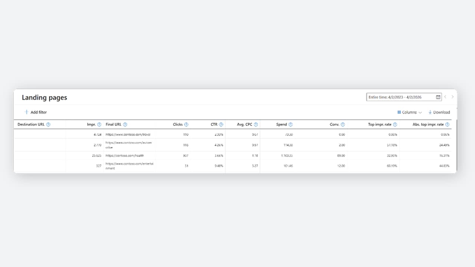
Task: Click the help icon beside Spend column
Action: 291,125
